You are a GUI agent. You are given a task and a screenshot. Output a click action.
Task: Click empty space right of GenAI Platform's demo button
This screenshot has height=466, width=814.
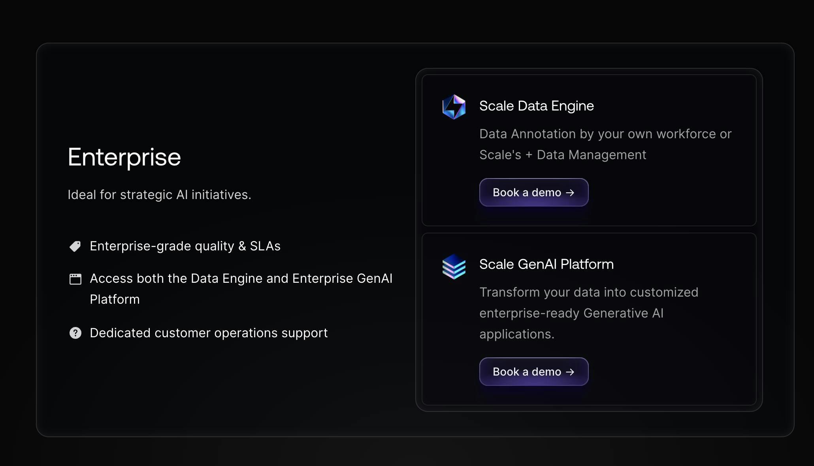point(672,372)
